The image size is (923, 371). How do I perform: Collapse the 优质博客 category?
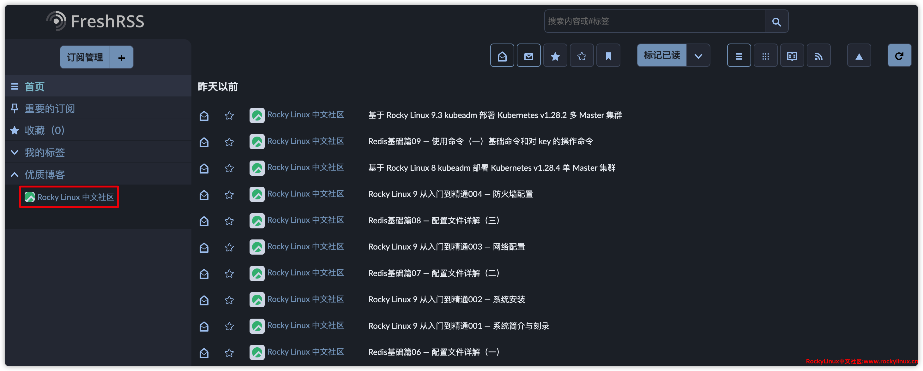[14, 174]
